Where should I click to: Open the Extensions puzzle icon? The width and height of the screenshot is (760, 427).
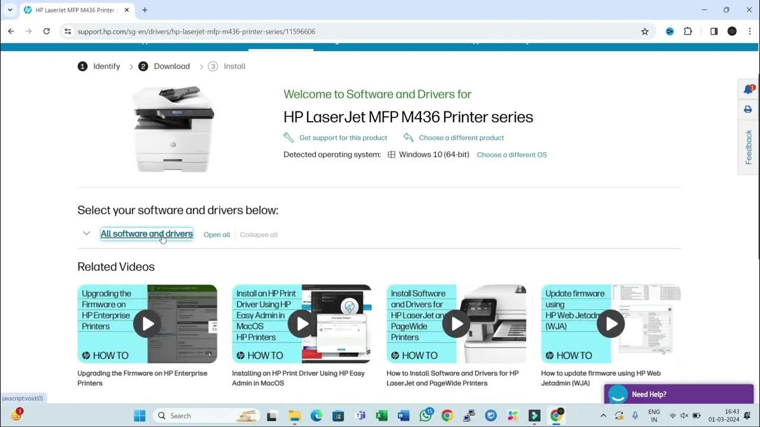pyautogui.click(x=688, y=31)
